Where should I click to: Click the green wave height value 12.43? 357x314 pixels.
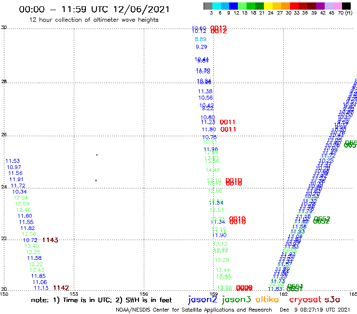point(37,270)
